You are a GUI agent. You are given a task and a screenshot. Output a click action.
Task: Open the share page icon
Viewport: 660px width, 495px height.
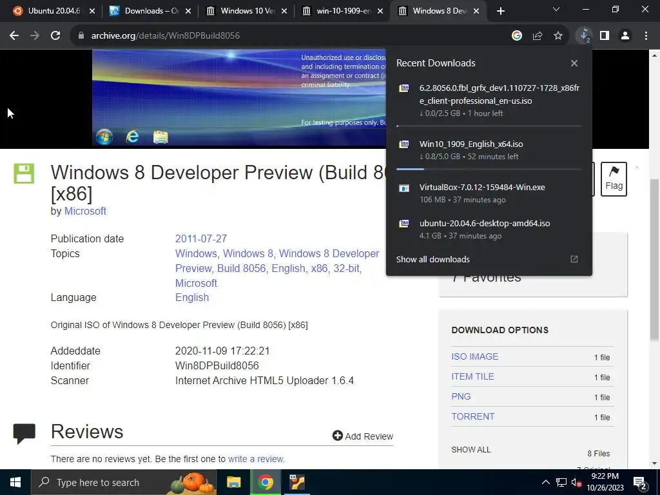[538, 36]
